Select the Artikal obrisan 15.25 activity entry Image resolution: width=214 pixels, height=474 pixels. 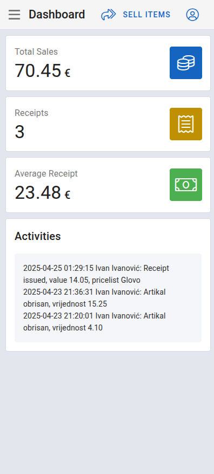pos(95,298)
